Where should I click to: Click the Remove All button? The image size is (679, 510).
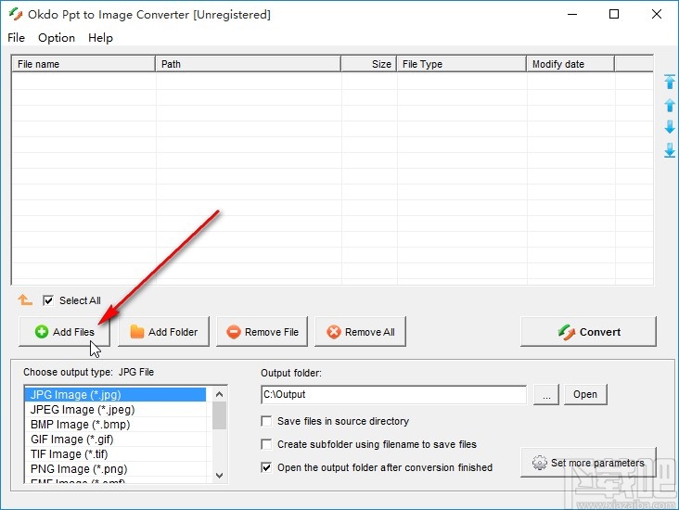(360, 332)
